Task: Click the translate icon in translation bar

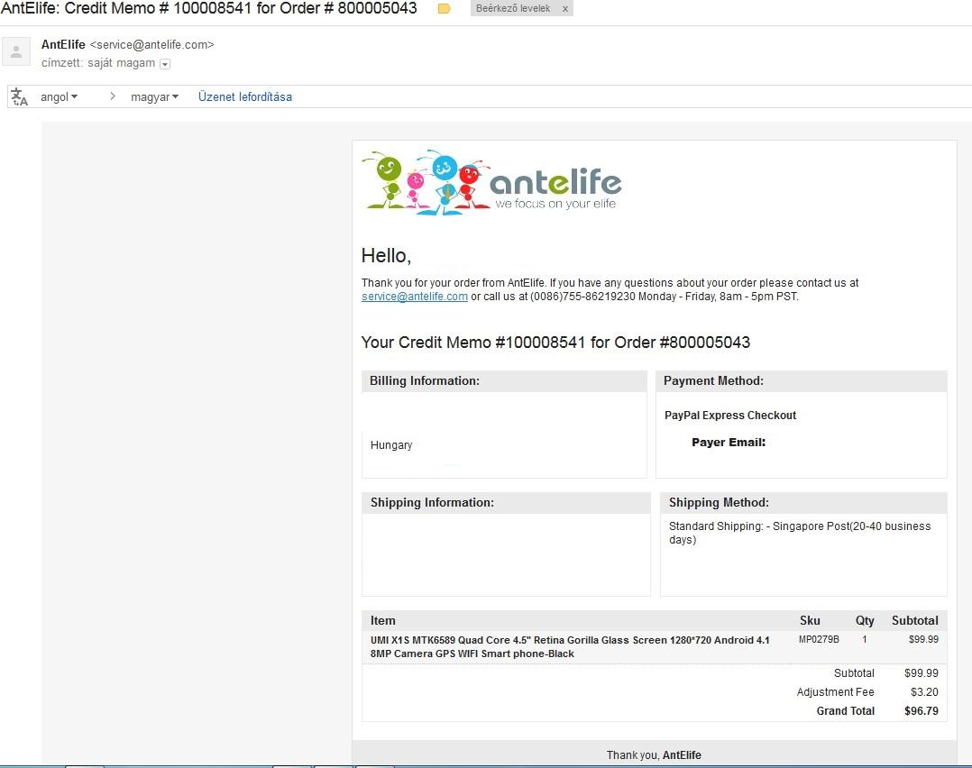Action: pos(19,96)
